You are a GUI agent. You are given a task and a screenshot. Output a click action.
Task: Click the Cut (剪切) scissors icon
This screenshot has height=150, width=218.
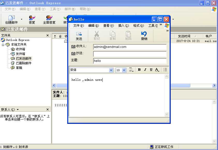[97, 34]
